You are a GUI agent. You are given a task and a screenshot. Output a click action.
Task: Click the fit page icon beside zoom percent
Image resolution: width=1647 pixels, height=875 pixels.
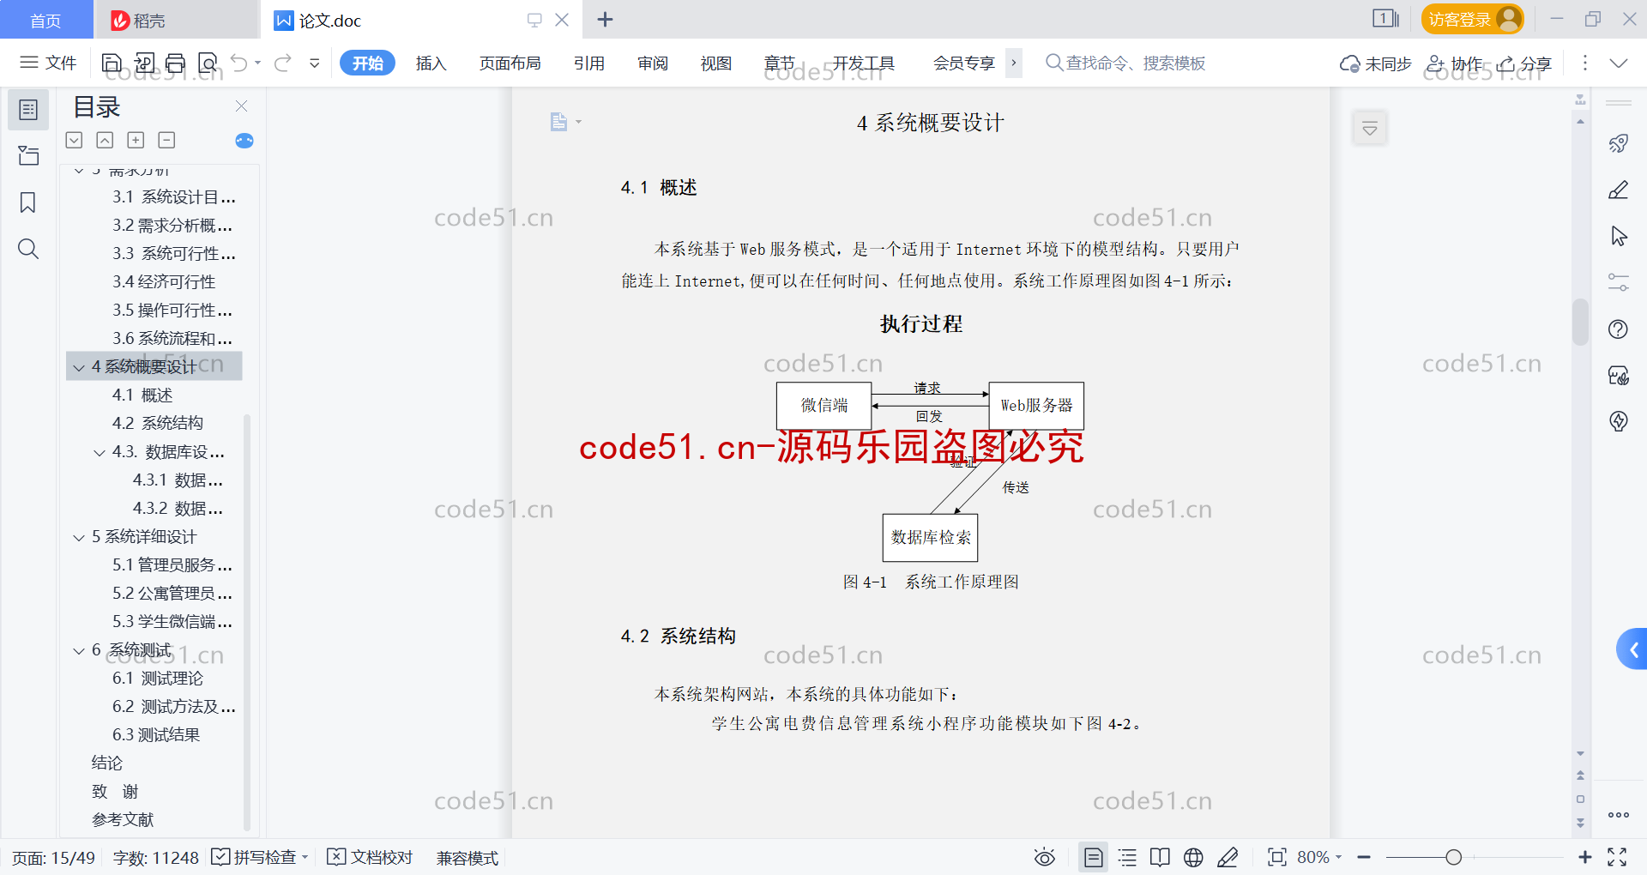(x=1277, y=858)
